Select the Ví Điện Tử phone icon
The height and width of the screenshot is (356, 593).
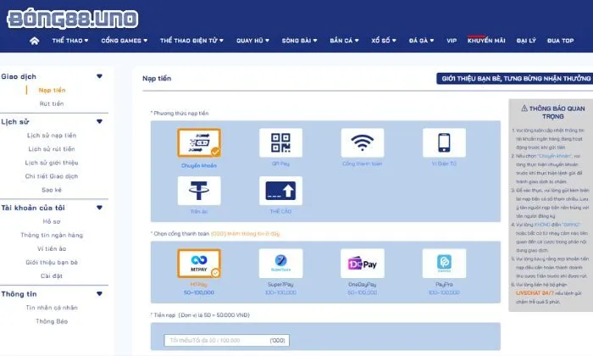(444, 143)
